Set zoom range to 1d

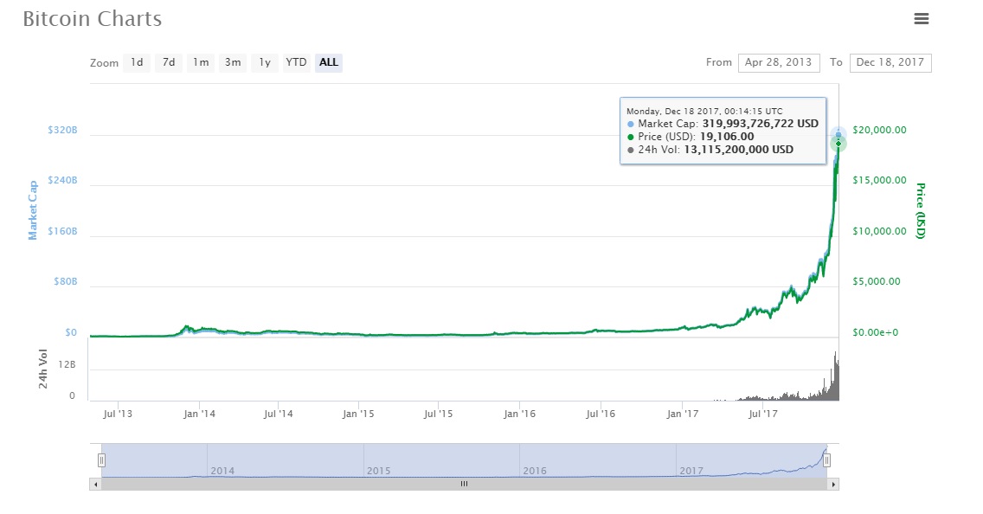pos(137,62)
